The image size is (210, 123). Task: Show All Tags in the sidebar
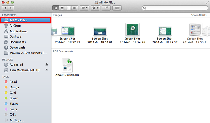click(x=26, y=120)
